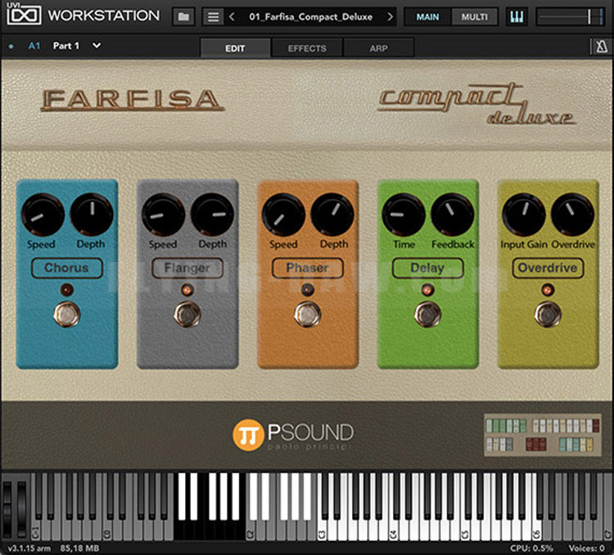Toggle the Flanger pedal footswitch
The height and width of the screenshot is (555, 614).
pyautogui.click(x=187, y=314)
